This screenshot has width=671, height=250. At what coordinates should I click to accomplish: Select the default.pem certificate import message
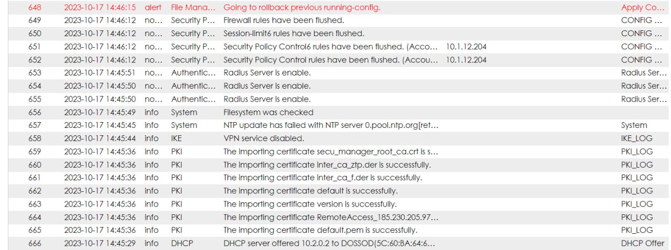(x=320, y=230)
